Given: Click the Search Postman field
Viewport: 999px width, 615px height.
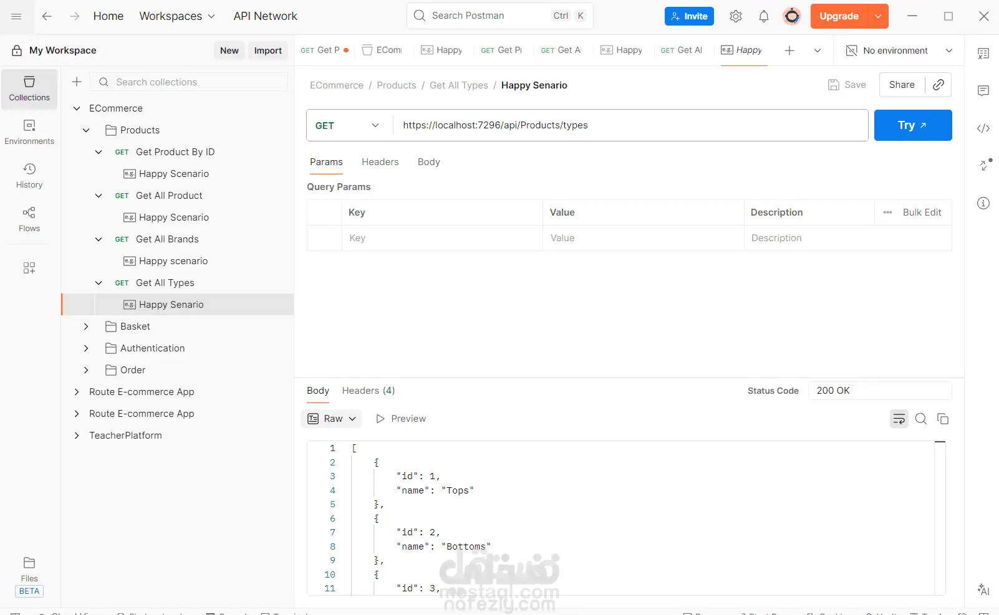Looking at the screenshot, I should pos(500,16).
